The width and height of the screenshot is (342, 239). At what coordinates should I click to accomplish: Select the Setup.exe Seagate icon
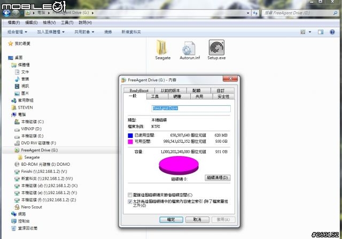[216, 47]
